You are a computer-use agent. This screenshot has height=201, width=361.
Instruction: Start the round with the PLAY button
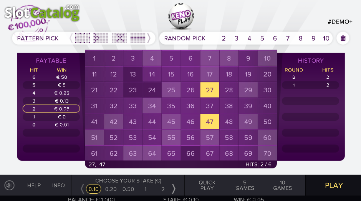coord(334,185)
